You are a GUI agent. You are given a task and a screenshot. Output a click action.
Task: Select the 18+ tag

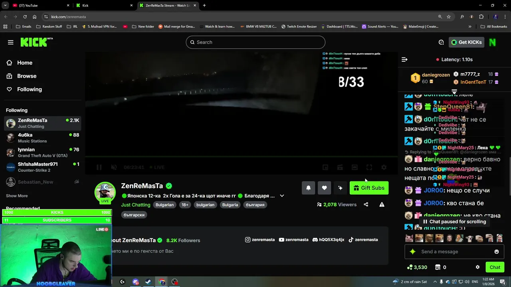coord(185,204)
